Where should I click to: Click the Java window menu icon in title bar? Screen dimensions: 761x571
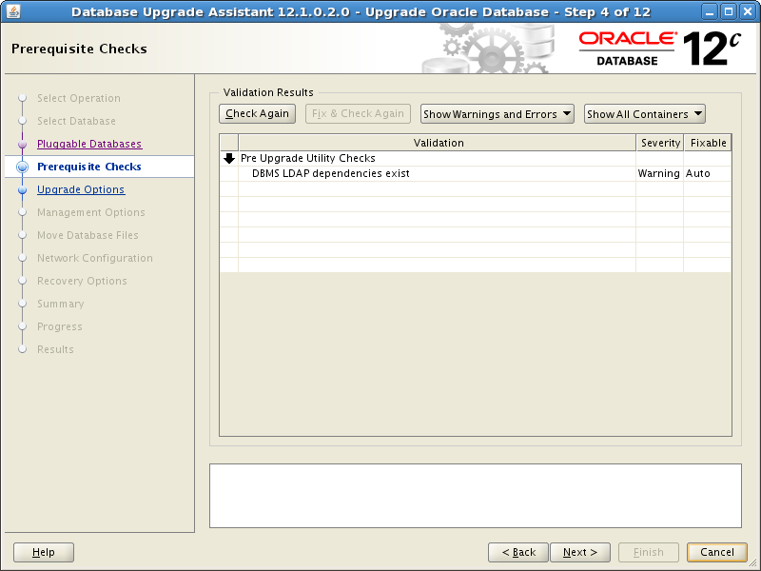pos(13,11)
